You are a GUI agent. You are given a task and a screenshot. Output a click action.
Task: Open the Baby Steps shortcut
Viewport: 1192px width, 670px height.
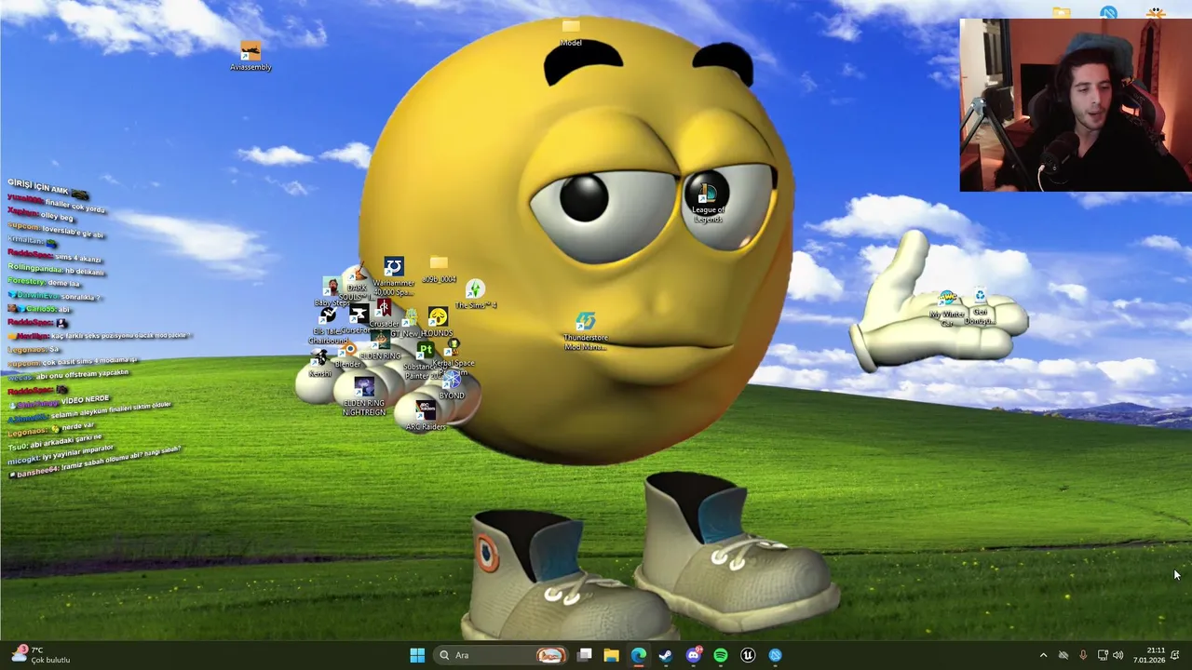pyautogui.click(x=331, y=291)
